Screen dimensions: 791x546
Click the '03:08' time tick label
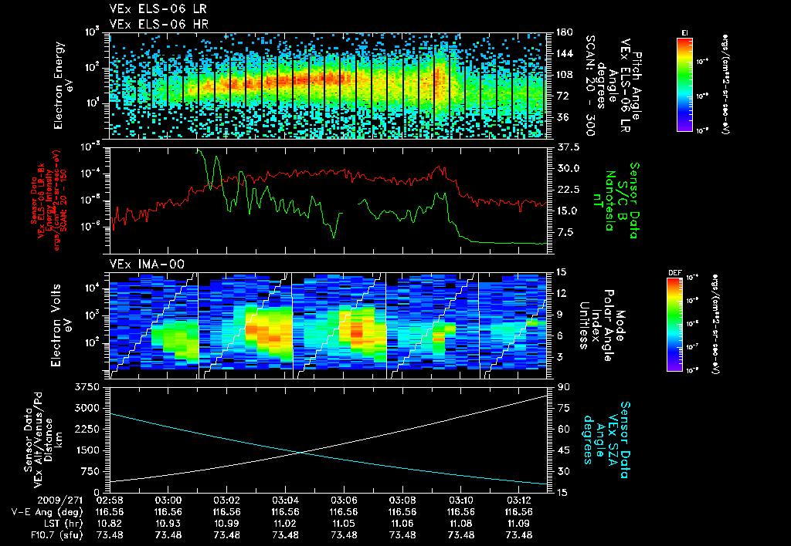point(402,501)
